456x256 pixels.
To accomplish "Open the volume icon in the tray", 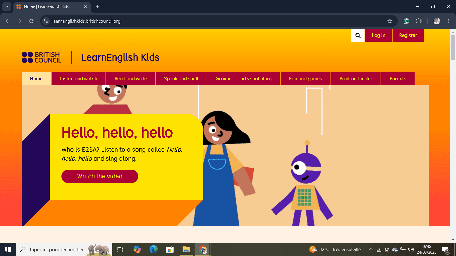I will coord(411,249).
